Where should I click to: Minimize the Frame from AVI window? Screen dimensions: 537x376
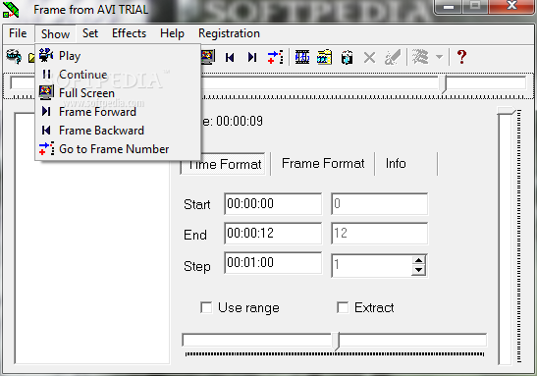449,7
